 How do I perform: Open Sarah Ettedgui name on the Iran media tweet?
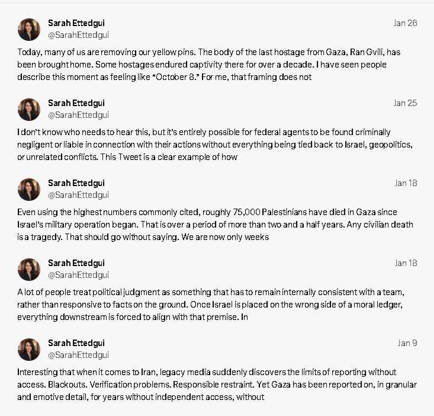tap(76, 343)
